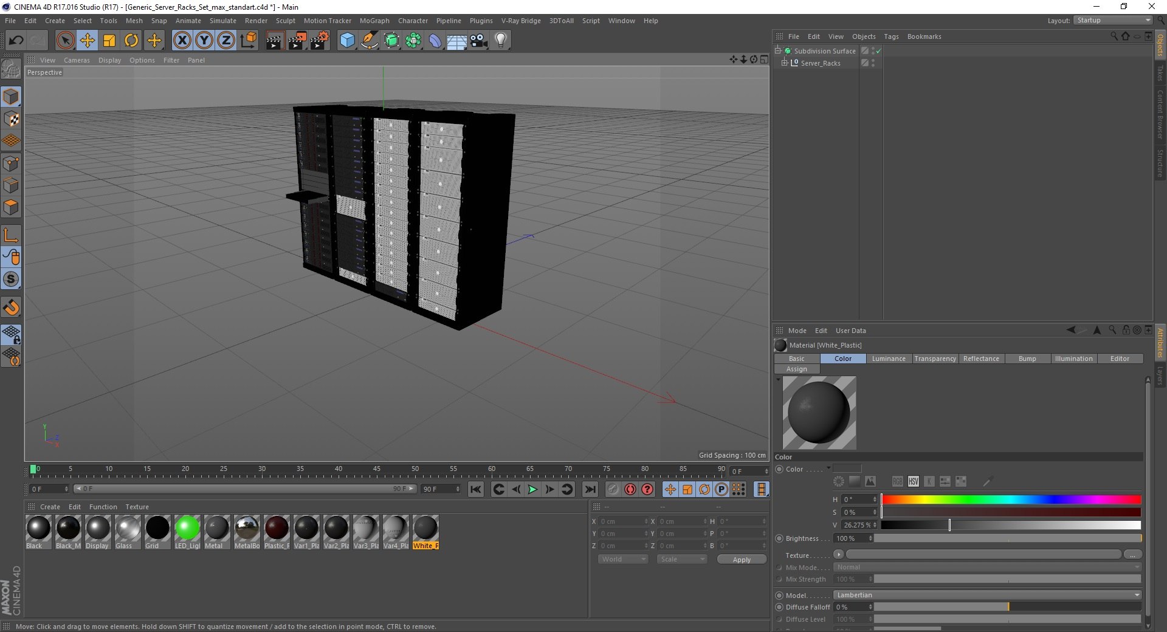
Task: Click the Coordinate System icon
Action: coord(248,41)
